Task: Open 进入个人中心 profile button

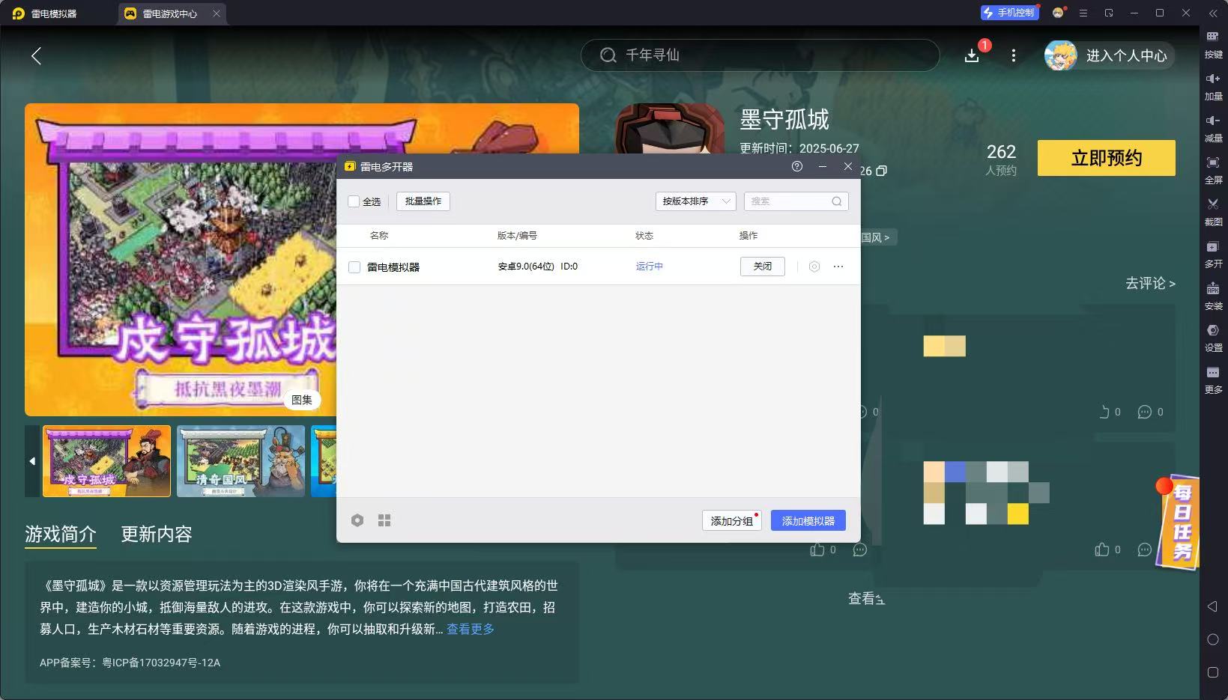Action: pos(1109,55)
